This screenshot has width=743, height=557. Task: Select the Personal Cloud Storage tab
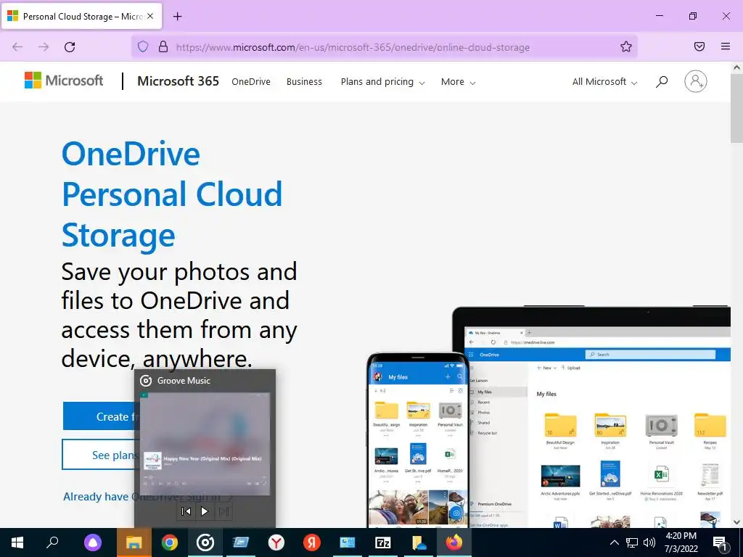(82, 16)
